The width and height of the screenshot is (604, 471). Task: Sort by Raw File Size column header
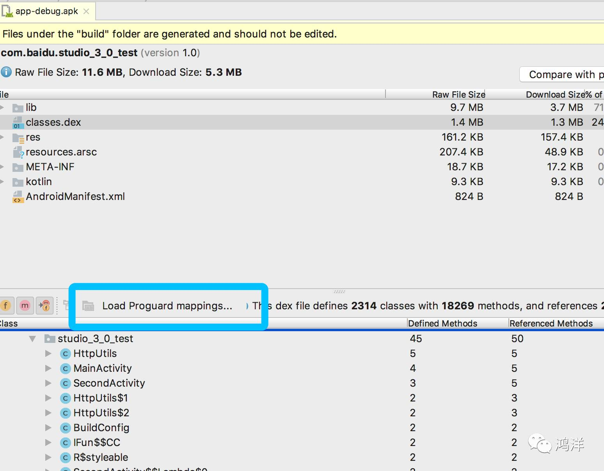click(x=458, y=95)
